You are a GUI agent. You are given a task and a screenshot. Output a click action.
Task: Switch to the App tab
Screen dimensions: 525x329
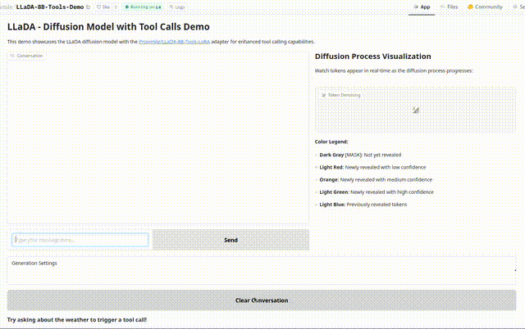coord(422,7)
